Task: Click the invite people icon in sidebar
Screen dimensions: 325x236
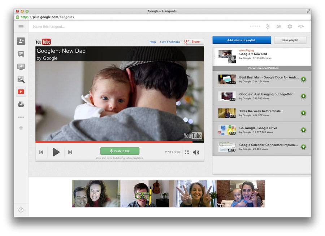Action: (21, 41)
